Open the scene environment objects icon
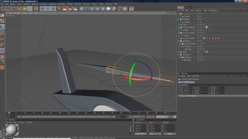This screenshot has height=139, width=248. point(108,8)
